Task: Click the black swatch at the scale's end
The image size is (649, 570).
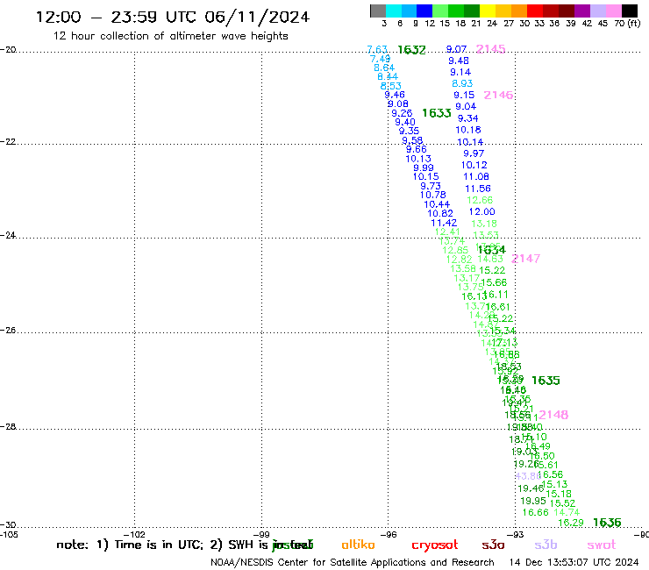Action: 630,11
